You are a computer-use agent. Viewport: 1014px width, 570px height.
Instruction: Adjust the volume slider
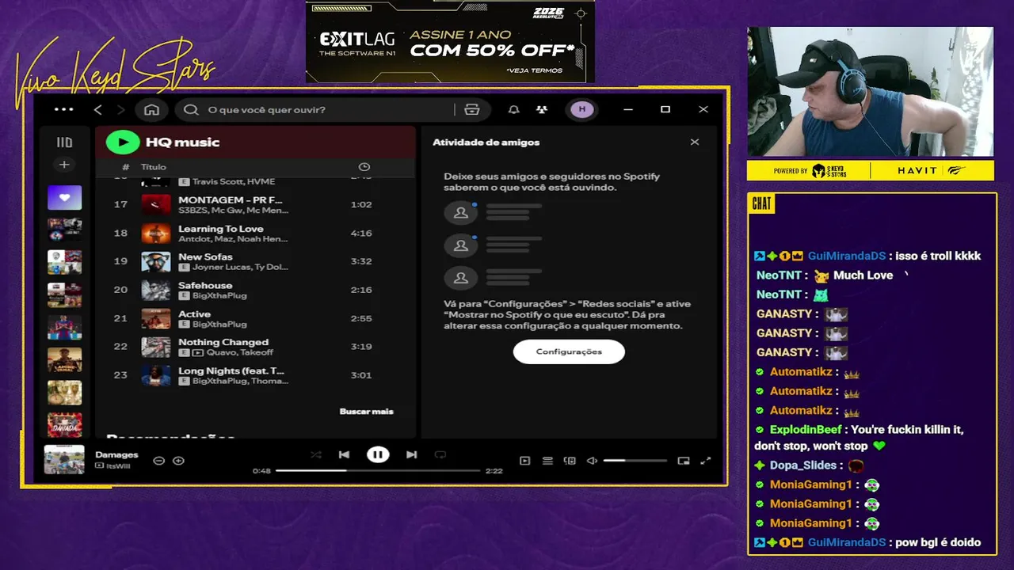(x=635, y=461)
